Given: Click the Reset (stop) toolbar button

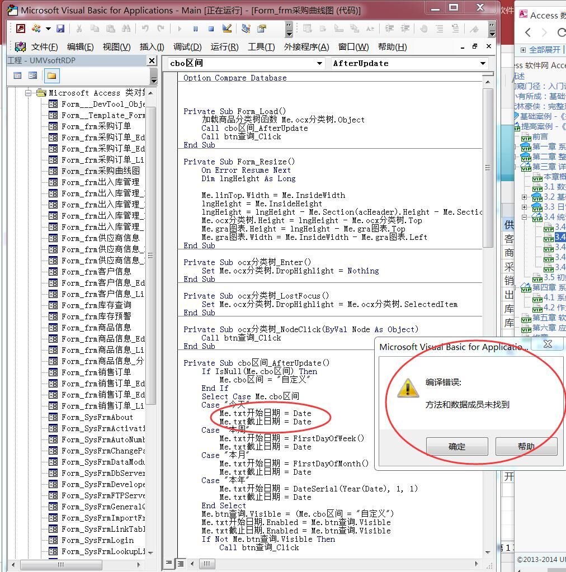Looking at the screenshot, I should pyautogui.click(x=211, y=29).
